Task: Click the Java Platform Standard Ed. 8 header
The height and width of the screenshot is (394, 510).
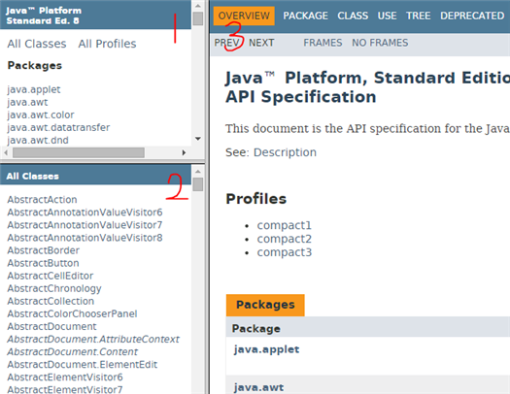Action: (x=44, y=16)
